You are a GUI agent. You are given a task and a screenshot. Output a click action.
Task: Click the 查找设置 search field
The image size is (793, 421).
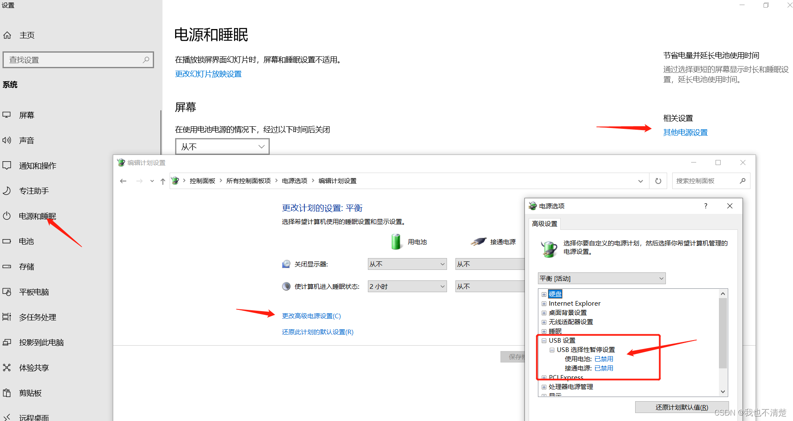pyautogui.click(x=78, y=60)
